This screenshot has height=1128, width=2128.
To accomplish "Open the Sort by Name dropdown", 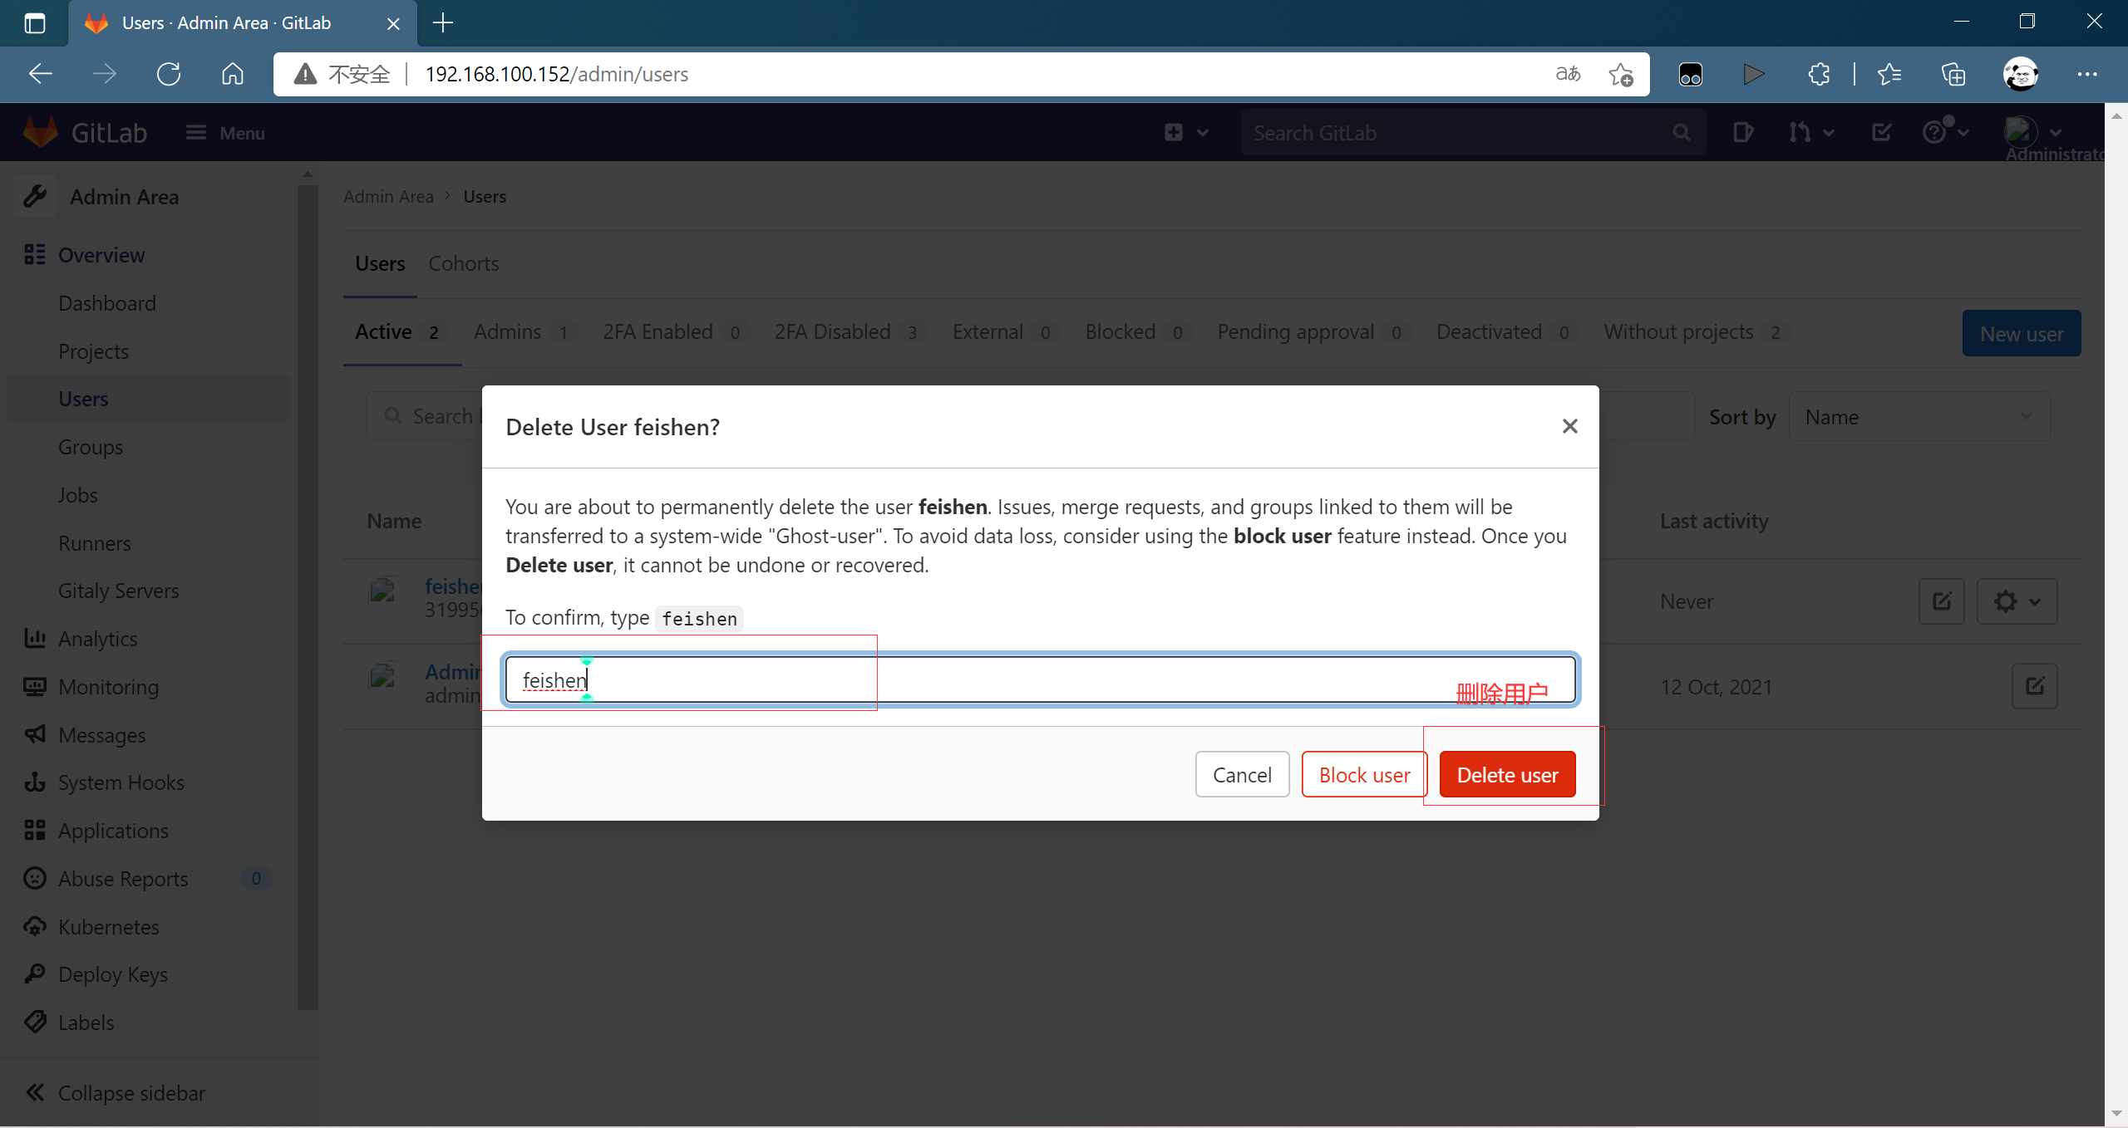I will [x=1919, y=417].
